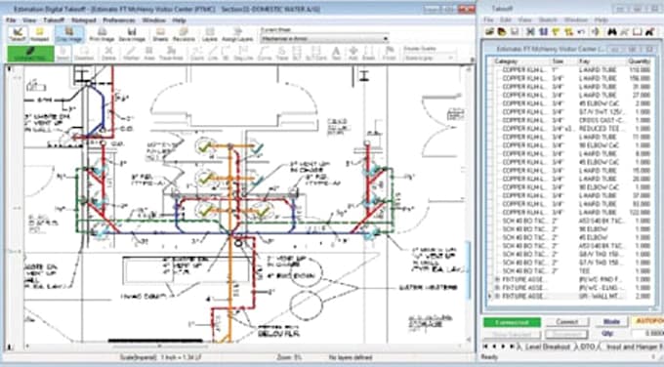
Task: Click the floppy disk save icon in Takeoff window
Action: [x=515, y=31]
